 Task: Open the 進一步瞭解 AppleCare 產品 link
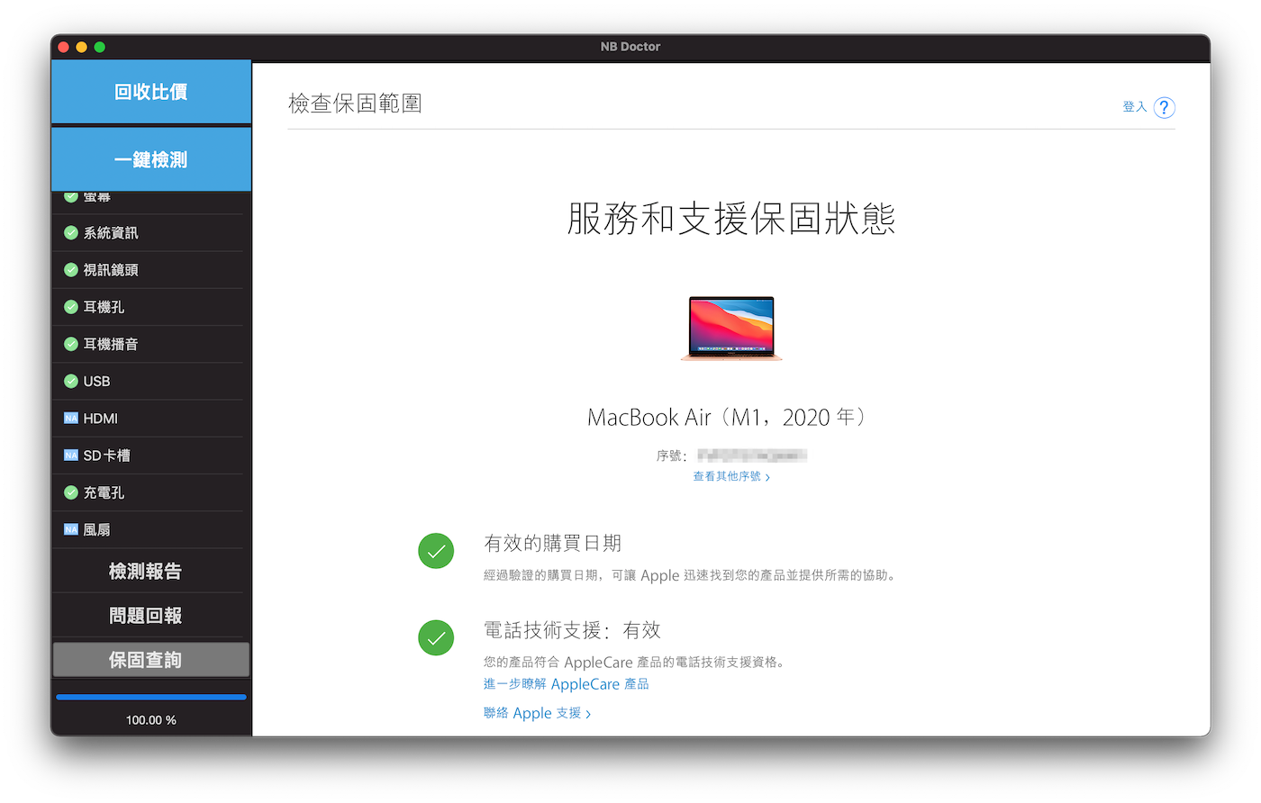(567, 684)
